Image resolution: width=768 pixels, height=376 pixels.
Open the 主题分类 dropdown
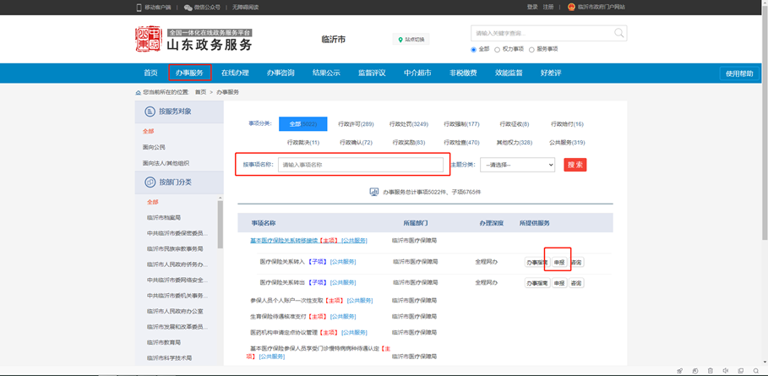tap(517, 165)
